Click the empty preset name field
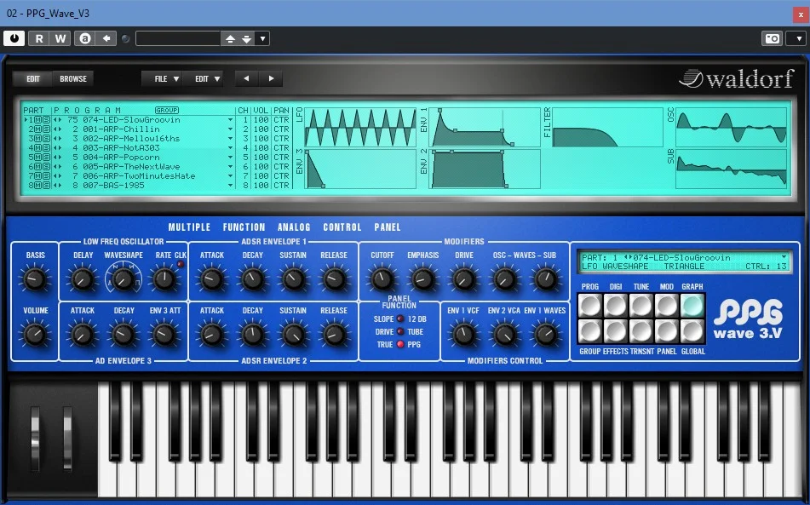 (x=178, y=38)
